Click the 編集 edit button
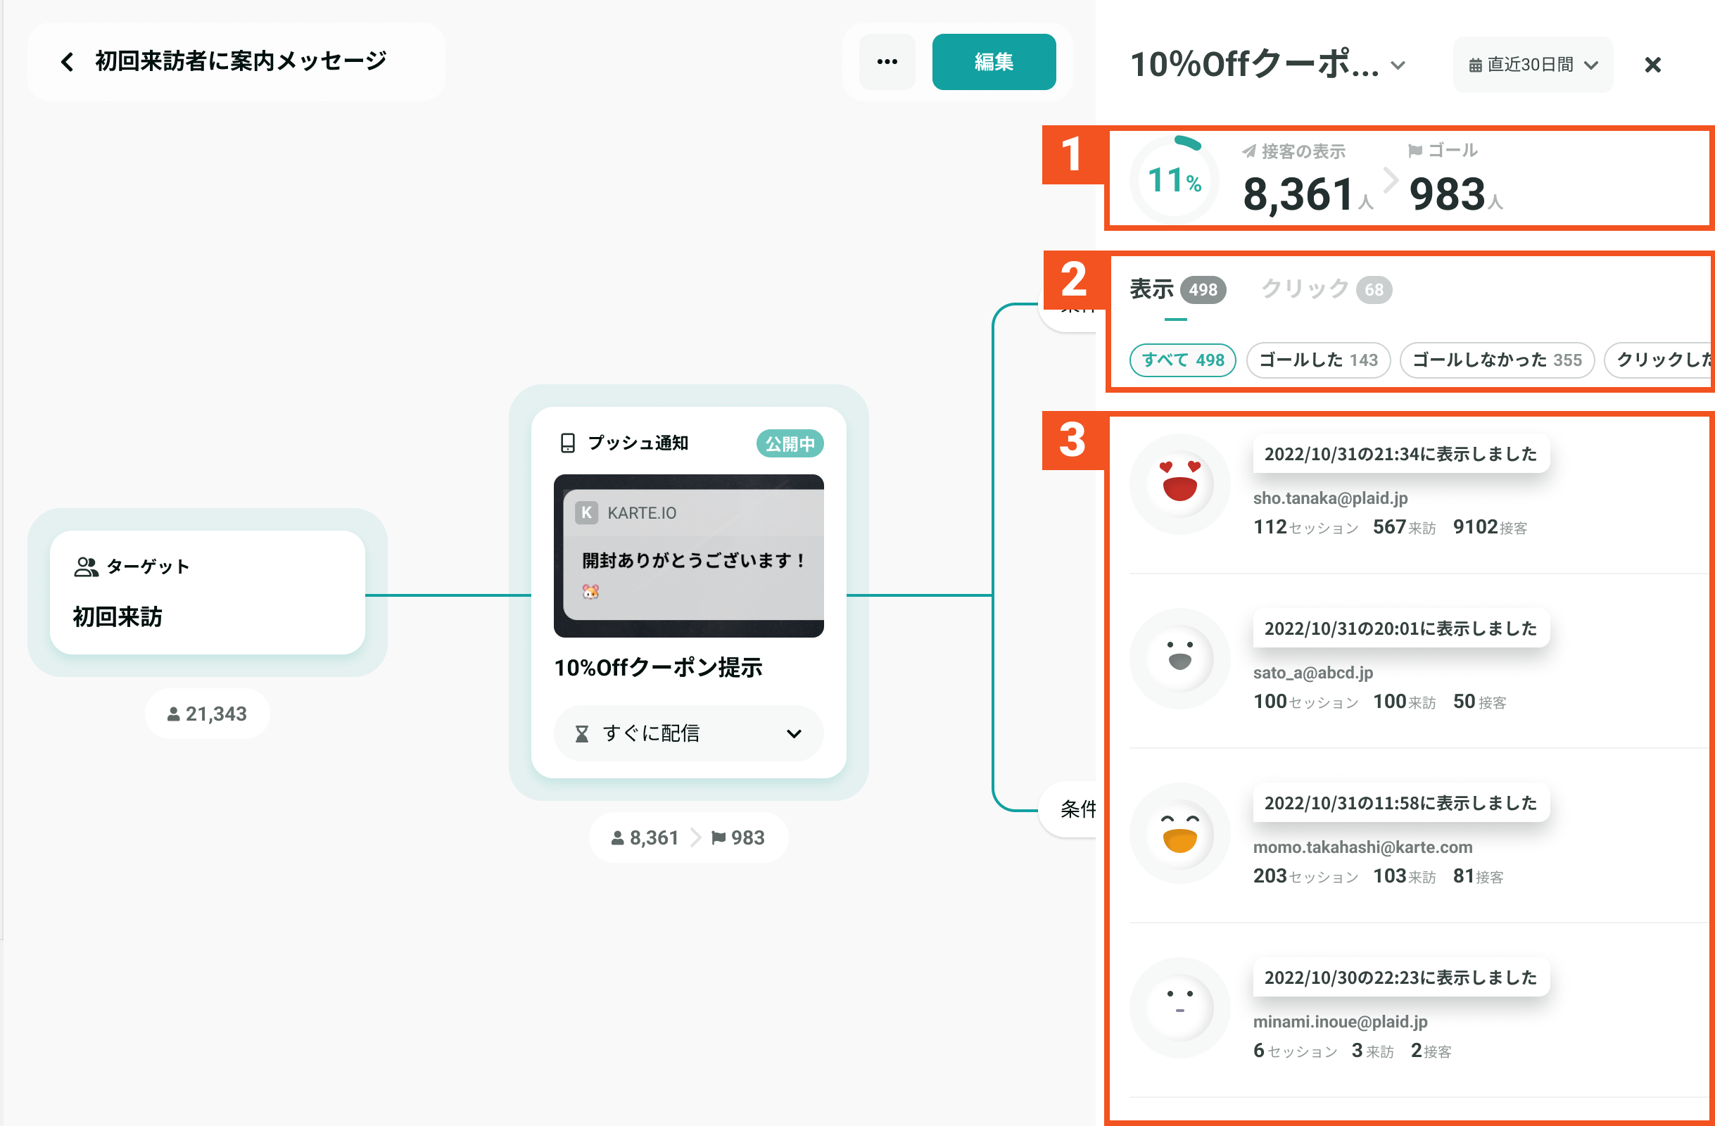1715x1126 pixels. tap(994, 62)
